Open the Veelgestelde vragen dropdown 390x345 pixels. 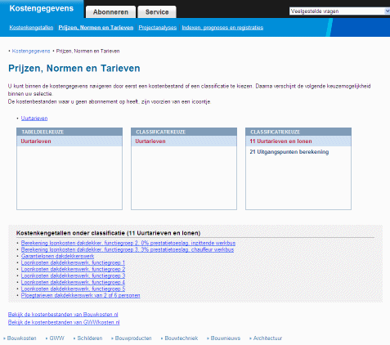[x=339, y=11]
